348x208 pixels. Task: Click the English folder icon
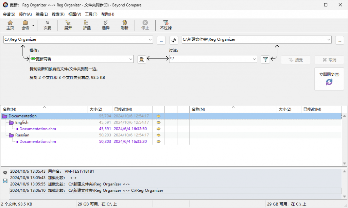(x=12, y=122)
